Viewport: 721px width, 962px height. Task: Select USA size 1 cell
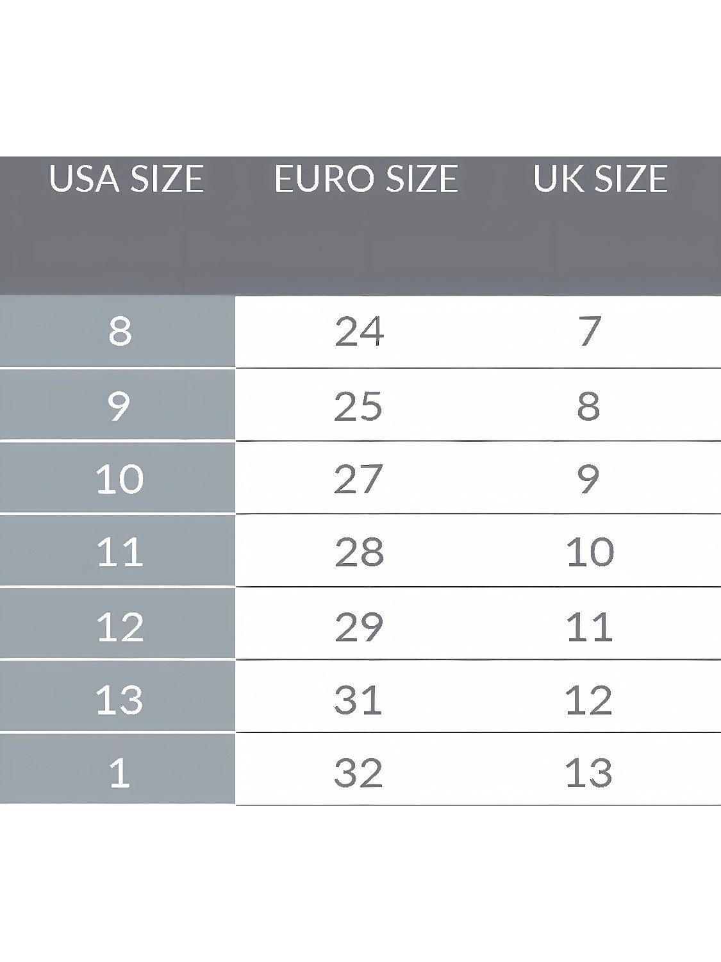point(117,770)
